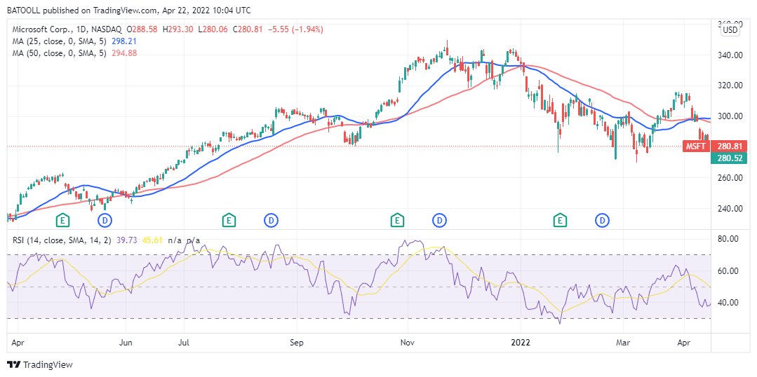This screenshot has height=377, width=757.
Task: Select the Microsoft Corp., 1D, NASDAQ legend title
Action: coord(69,29)
